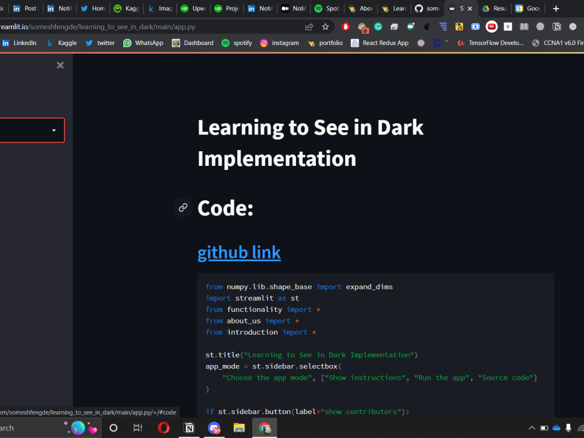Switch to the Kaggle Image tab
This screenshot has width=584, height=438.
pyautogui.click(x=160, y=9)
